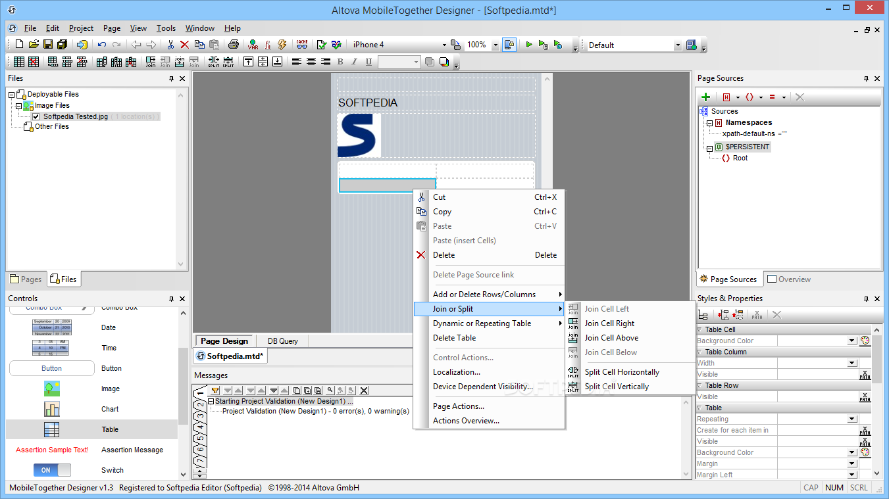Click the Validate project checkmark icon

coord(322,45)
